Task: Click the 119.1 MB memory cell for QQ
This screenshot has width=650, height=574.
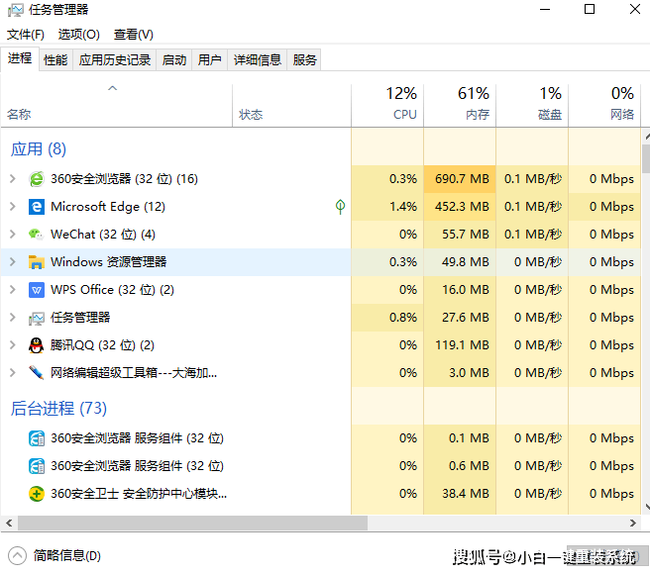Action: tap(460, 345)
